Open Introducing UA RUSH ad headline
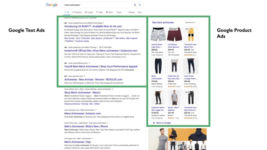Image resolution: width=267 pixels, height=150 pixels. [x=93, y=26]
